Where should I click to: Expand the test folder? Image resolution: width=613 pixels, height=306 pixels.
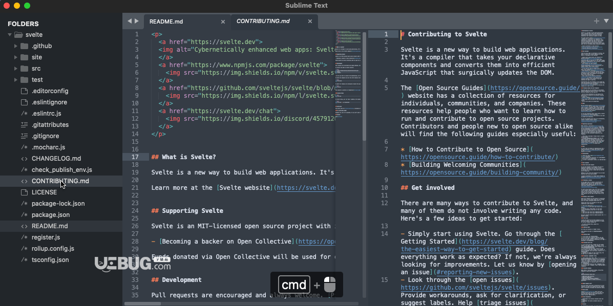point(16,80)
